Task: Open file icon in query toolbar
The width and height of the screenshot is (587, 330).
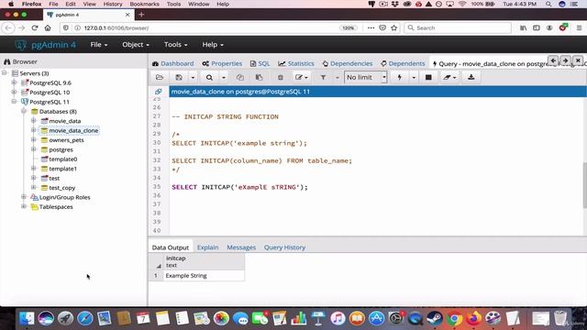Action: [x=160, y=77]
